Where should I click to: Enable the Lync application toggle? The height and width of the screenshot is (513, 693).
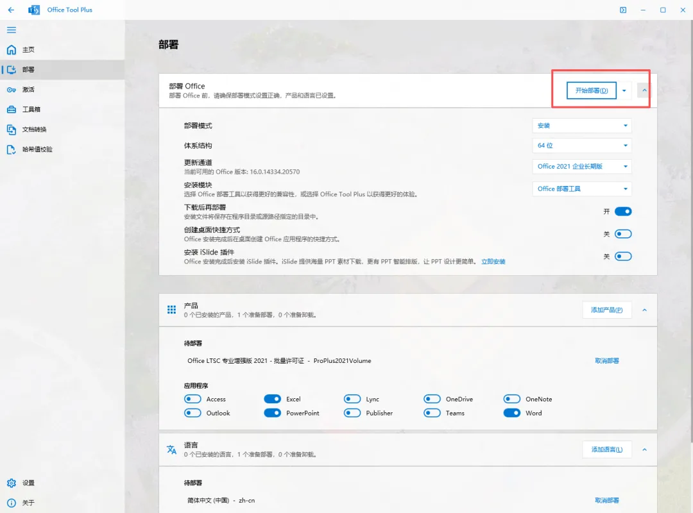352,399
